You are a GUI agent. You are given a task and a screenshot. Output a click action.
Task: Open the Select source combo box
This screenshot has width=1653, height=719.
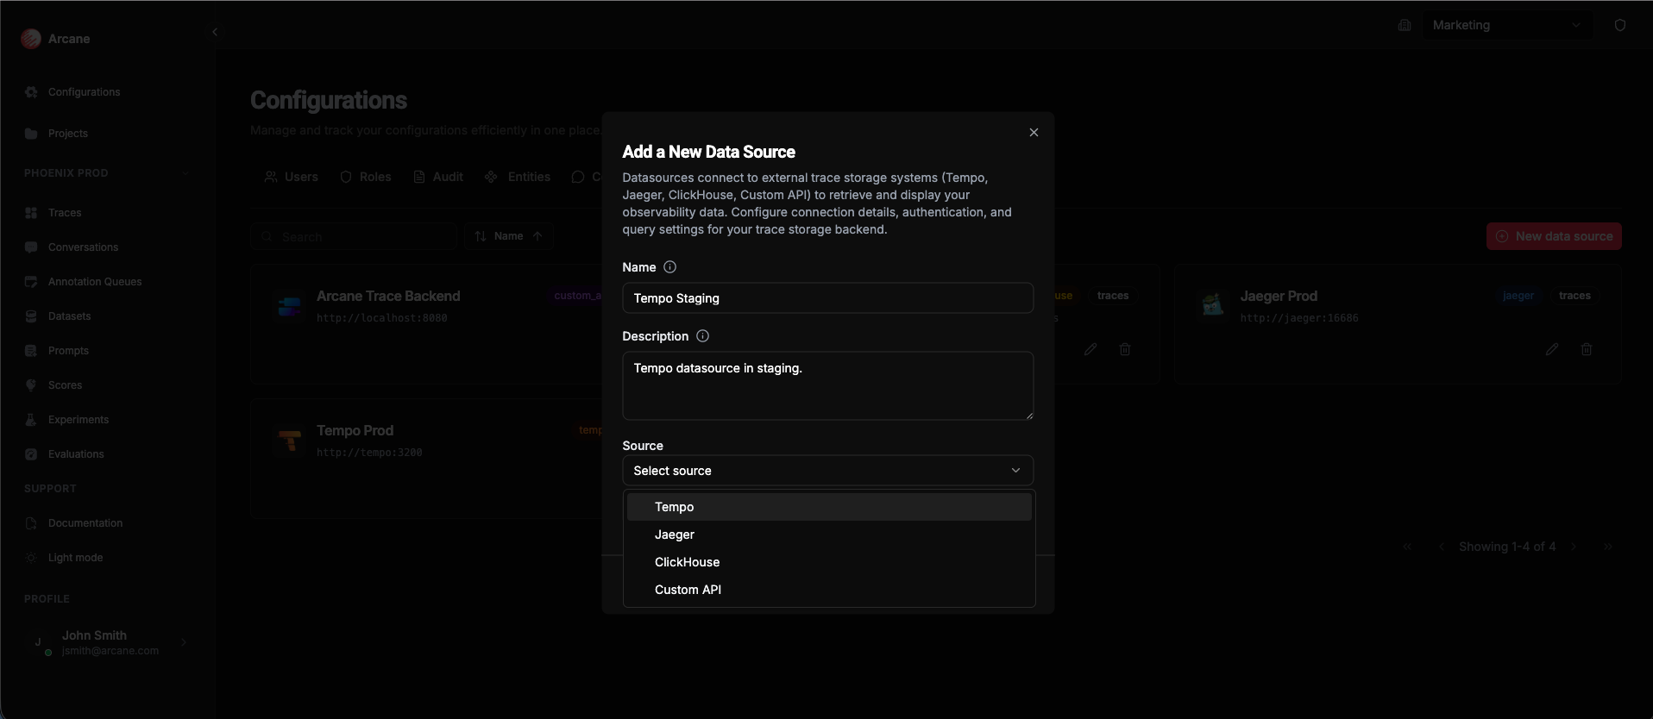827,471
